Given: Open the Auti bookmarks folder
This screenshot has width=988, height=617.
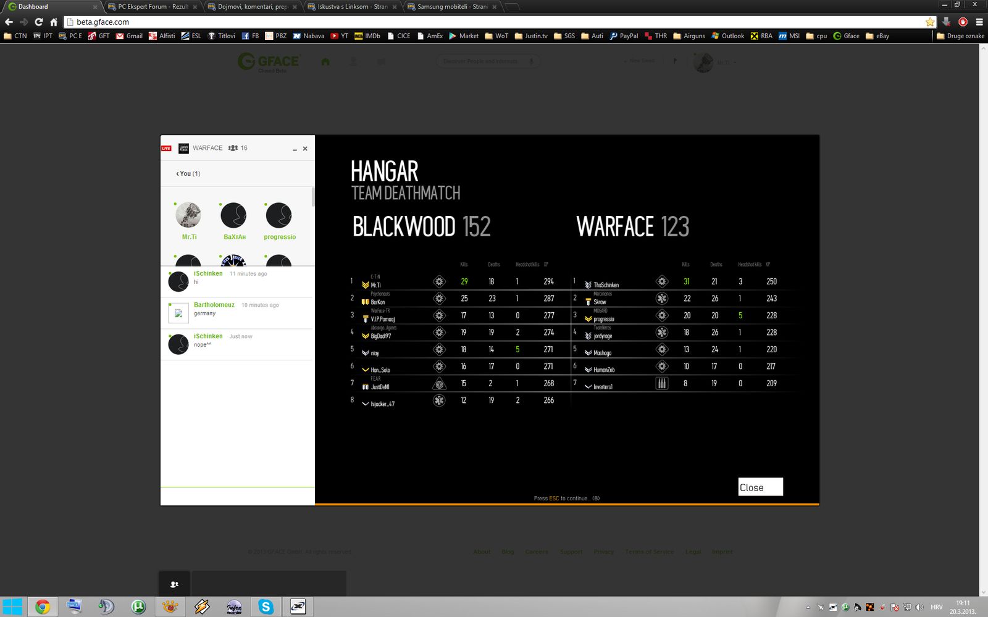Looking at the screenshot, I should pyautogui.click(x=592, y=36).
